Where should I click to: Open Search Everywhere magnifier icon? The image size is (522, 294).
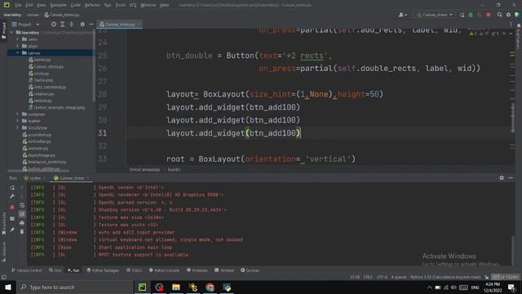click(x=500, y=15)
